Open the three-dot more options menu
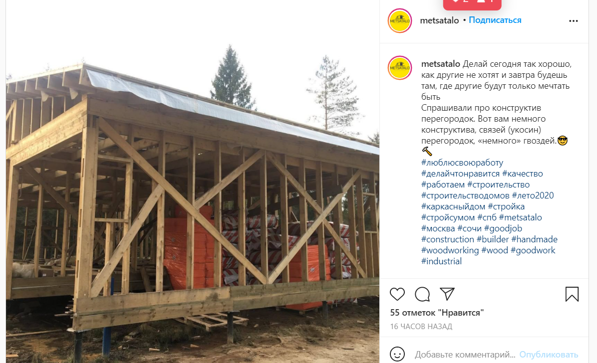 pos(574,21)
